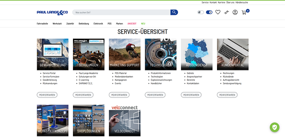Screen dimensions: 285x138
Task: Select 'Rechnungen' list entry
Action: pos(229,73)
